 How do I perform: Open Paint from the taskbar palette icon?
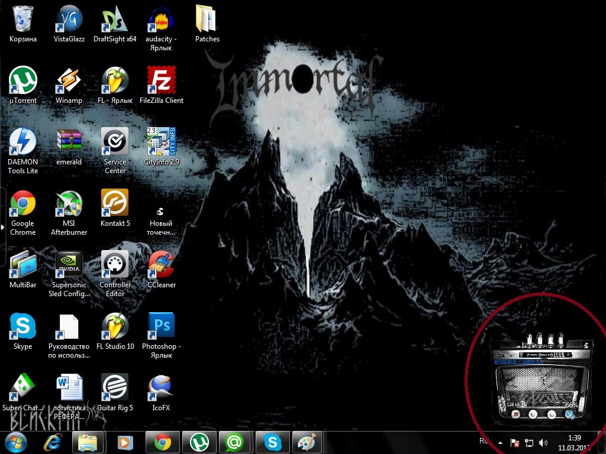[x=308, y=442]
